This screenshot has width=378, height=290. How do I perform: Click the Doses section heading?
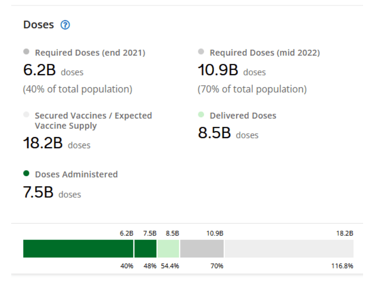[x=39, y=25]
